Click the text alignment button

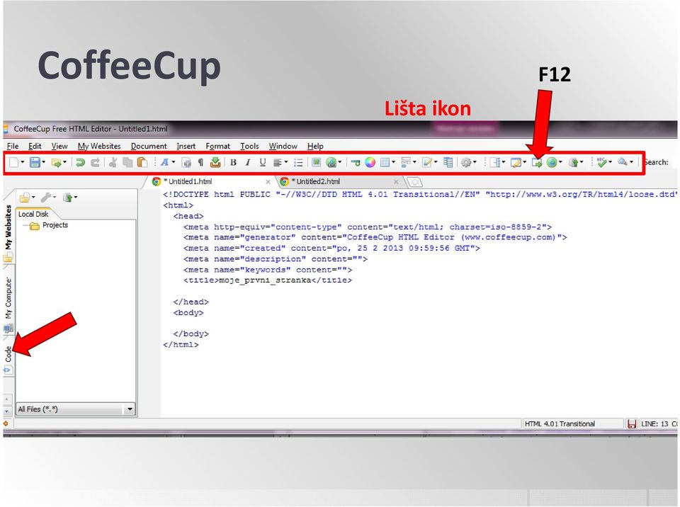coord(278,163)
